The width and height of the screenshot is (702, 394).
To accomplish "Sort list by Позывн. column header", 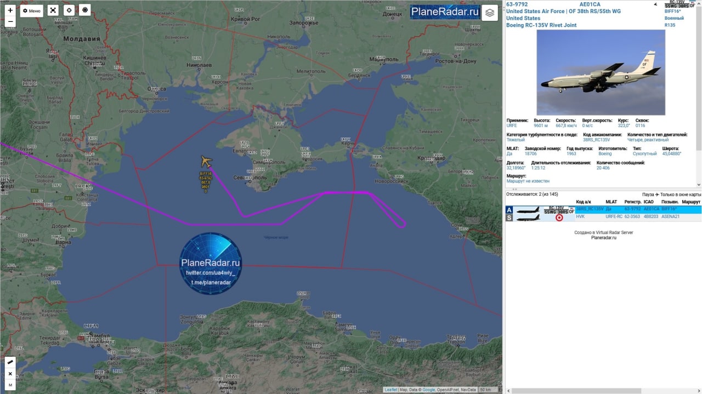I will pos(670,202).
